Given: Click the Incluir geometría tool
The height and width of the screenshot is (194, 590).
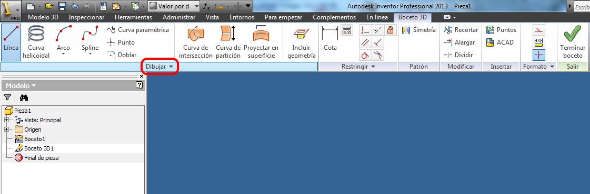Looking at the screenshot, I should pos(301,42).
